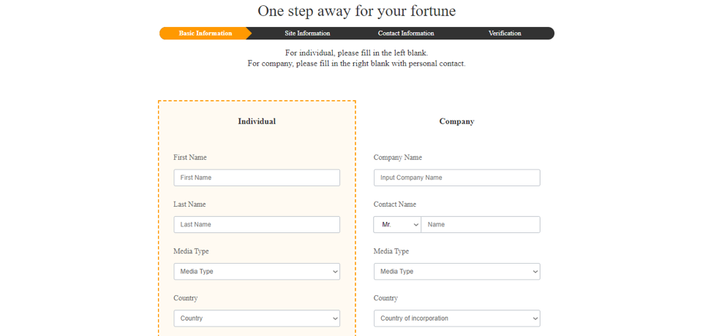The width and height of the screenshot is (711, 336).
Task: Focus the individual First Name input field
Action: [x=257, y=177]
